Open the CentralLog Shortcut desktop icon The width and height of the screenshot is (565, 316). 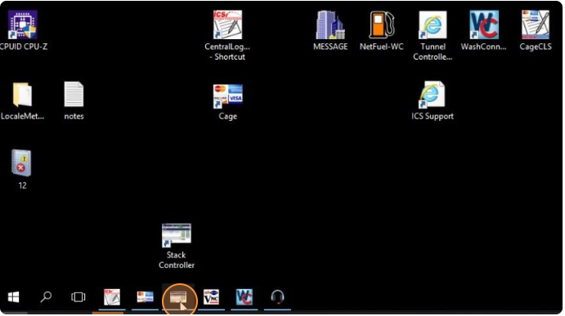[227, 24]
